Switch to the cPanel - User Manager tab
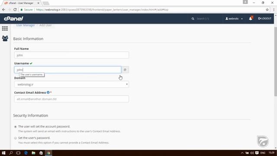 21,3
